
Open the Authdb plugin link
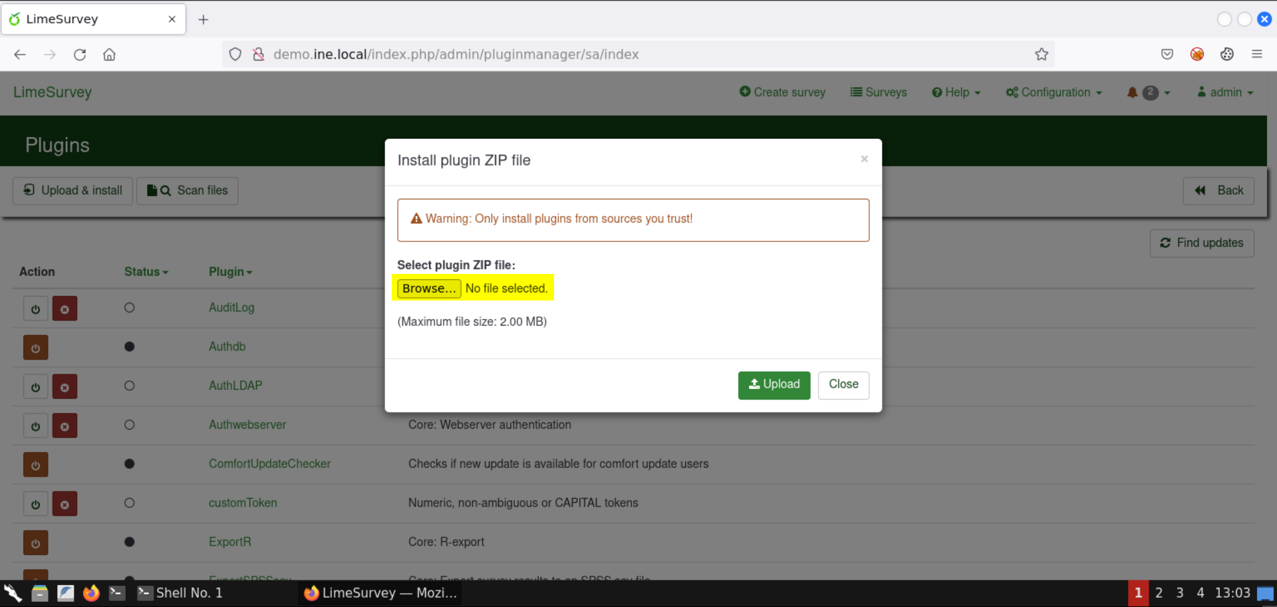tap(227, 347)
